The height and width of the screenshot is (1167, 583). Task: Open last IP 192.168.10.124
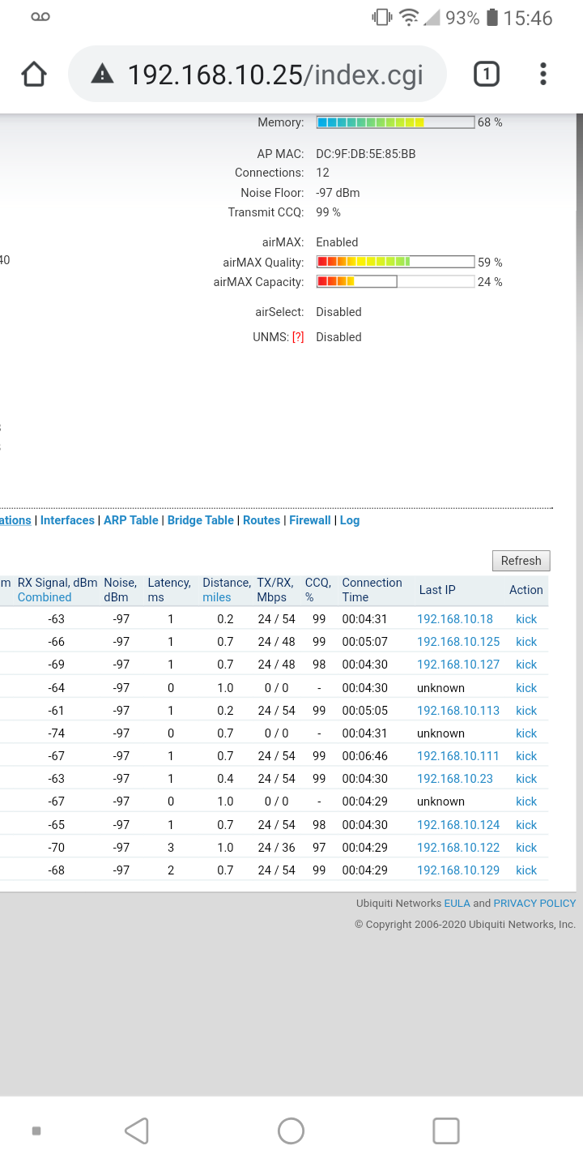(458, 825)
